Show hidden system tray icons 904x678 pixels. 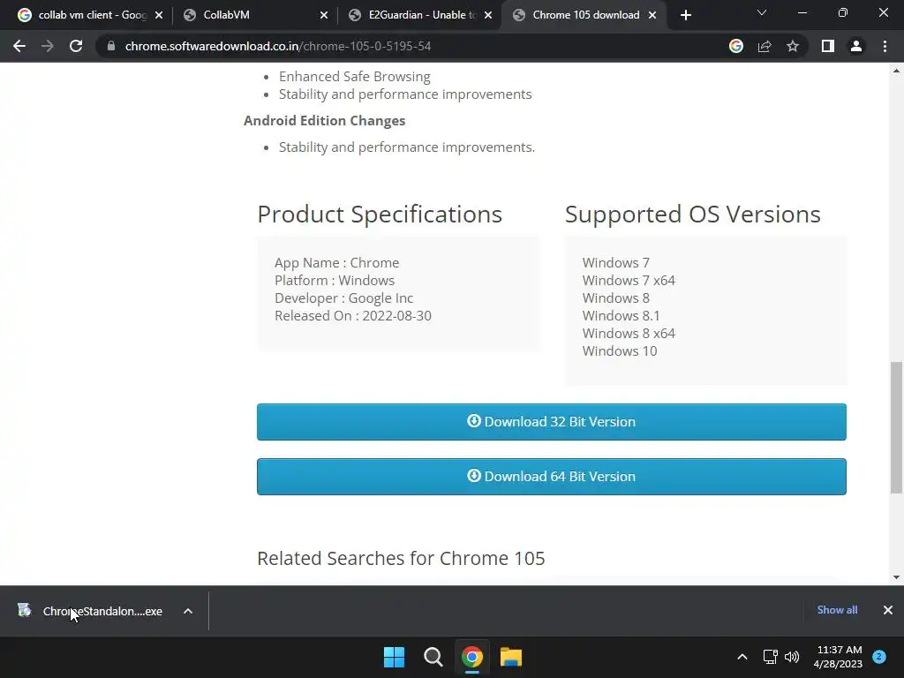pyautogui.click(x=742, y=657)
